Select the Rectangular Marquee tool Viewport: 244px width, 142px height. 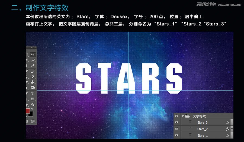pos(27,55)
